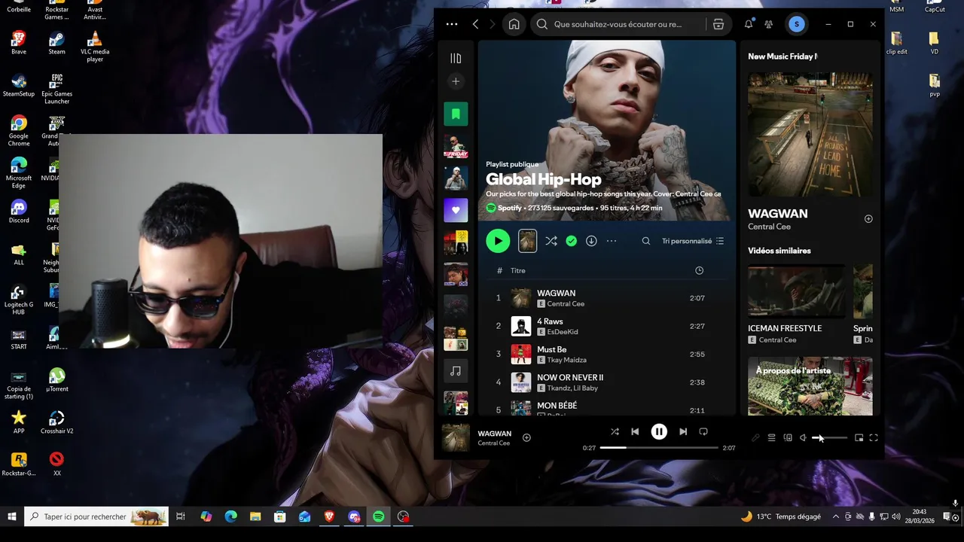Open Liked Songs heart playlist in sidebar

456,210
